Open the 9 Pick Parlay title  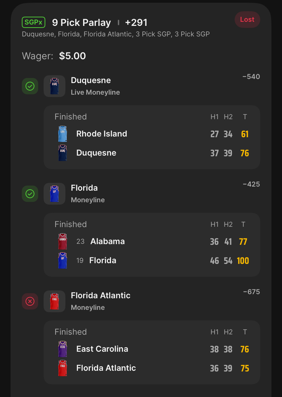[x=81, y=23]
